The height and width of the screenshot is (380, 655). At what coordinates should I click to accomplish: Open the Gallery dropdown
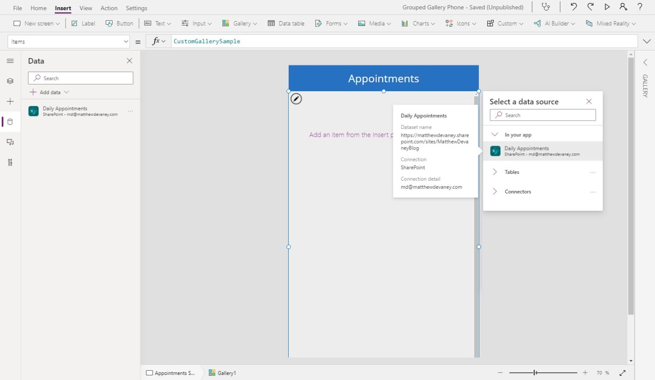click(239, 23)
